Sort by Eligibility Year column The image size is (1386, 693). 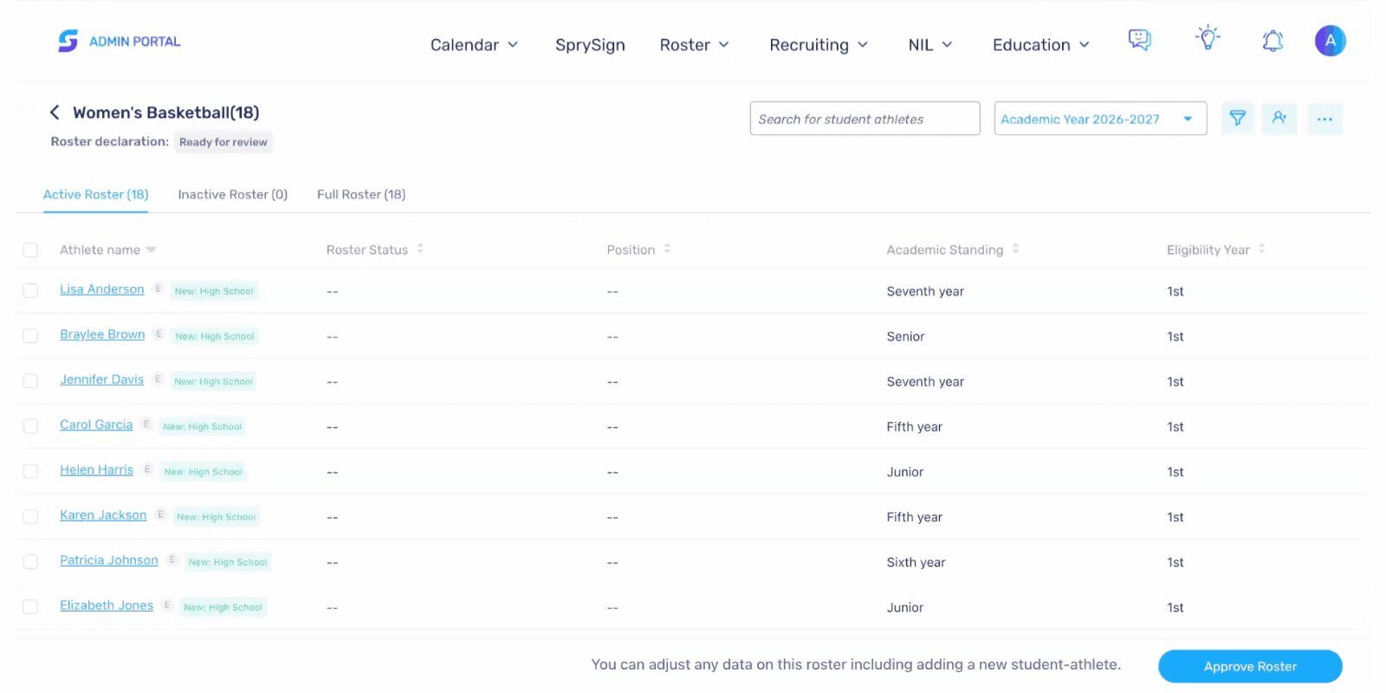[1262, 249]
